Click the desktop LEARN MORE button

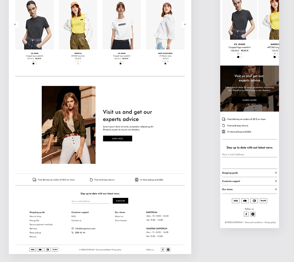[x=118, y=139]
